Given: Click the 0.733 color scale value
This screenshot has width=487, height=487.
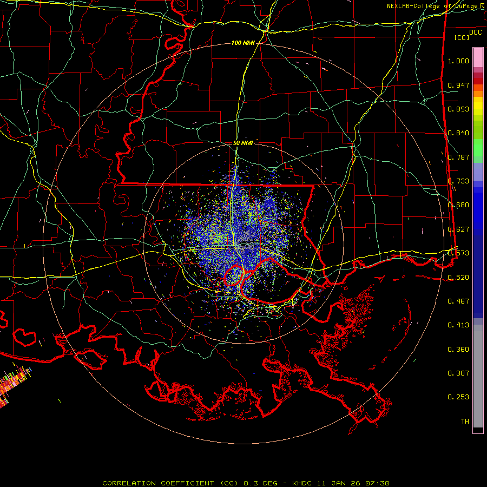Looking at the screenshot, I should pos(458,181).
